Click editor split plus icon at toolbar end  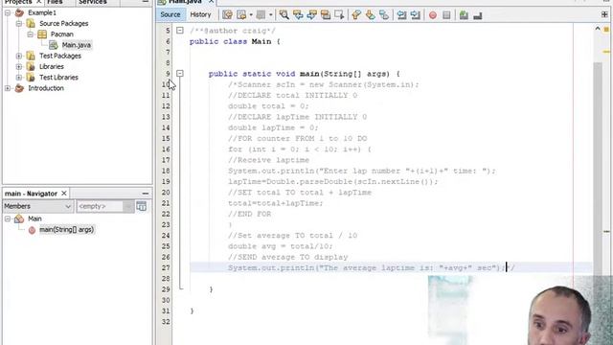[x=604, y=14]
